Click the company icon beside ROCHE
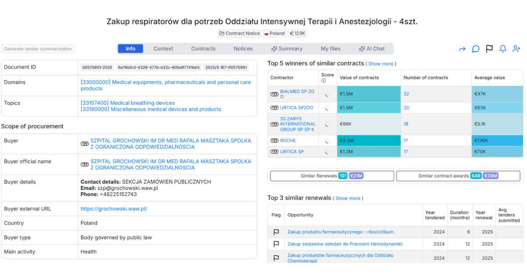Screen dimensions: 527x275 (274, 141)
